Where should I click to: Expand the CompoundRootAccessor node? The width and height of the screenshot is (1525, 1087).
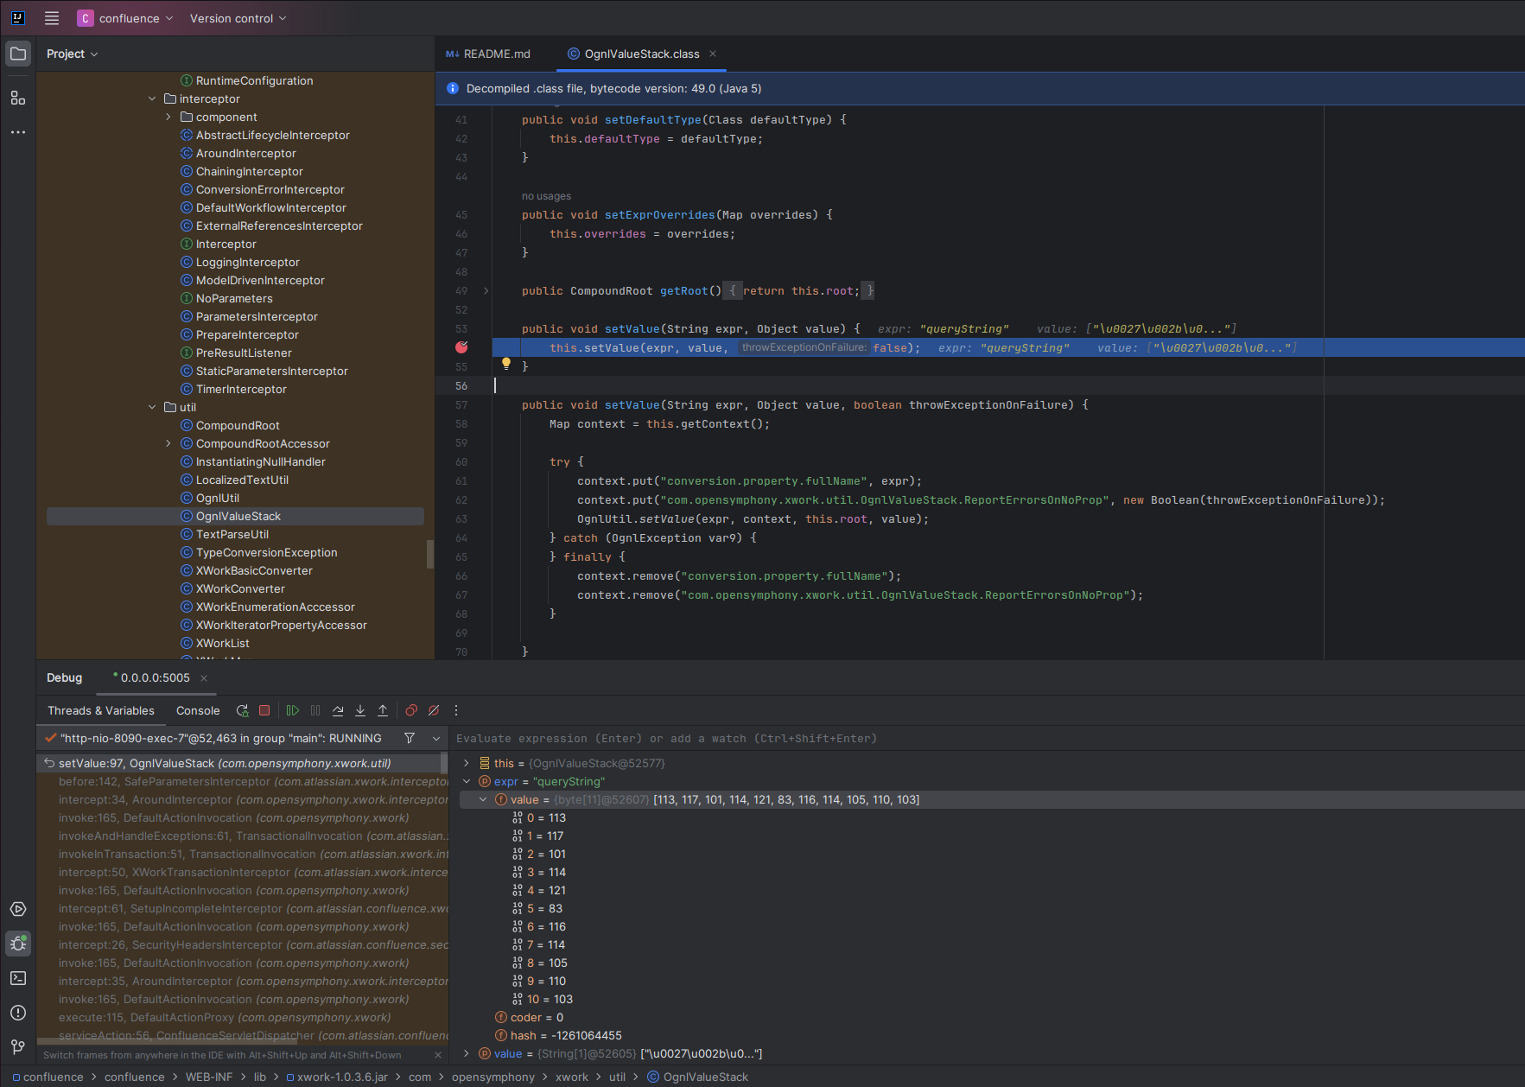[168, 443]
